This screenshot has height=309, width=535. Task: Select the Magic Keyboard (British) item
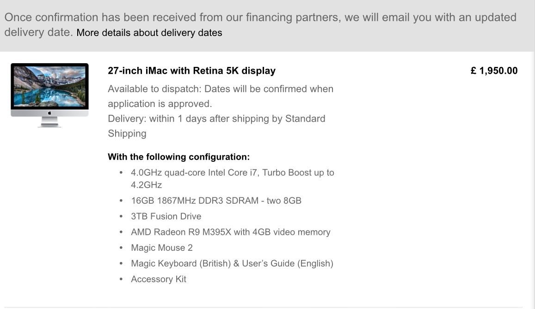pyautogui.click(x=232, y=263)
